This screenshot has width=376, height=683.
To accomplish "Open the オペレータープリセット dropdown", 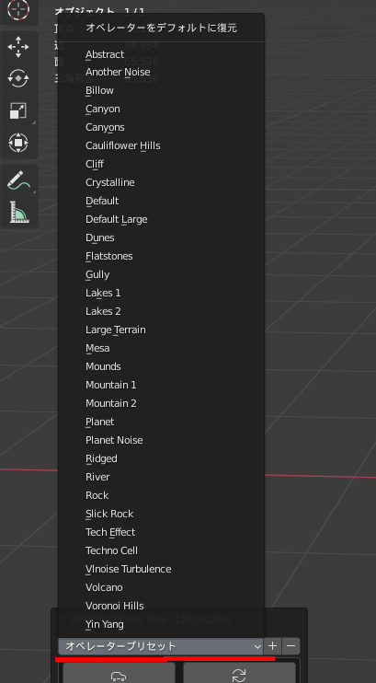I will click(x=161, y=646).
